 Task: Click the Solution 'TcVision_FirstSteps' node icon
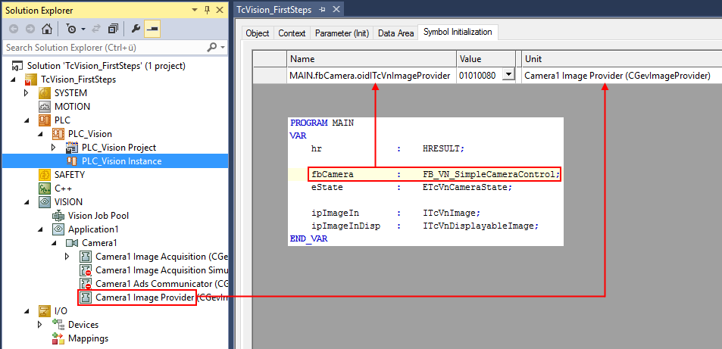17,66
